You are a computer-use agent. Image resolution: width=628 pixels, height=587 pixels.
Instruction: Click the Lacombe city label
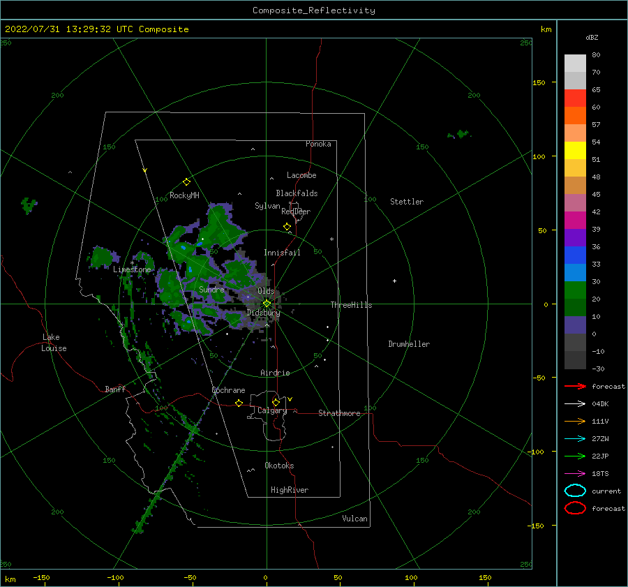(301, 175)
